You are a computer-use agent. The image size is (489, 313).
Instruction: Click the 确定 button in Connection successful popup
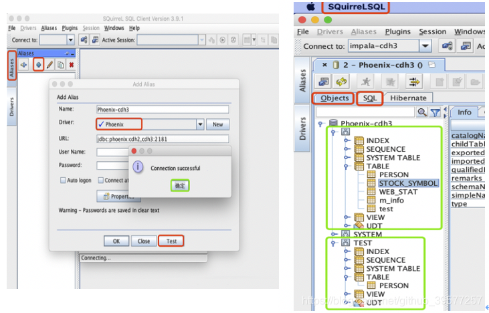[x=180, y=185]
